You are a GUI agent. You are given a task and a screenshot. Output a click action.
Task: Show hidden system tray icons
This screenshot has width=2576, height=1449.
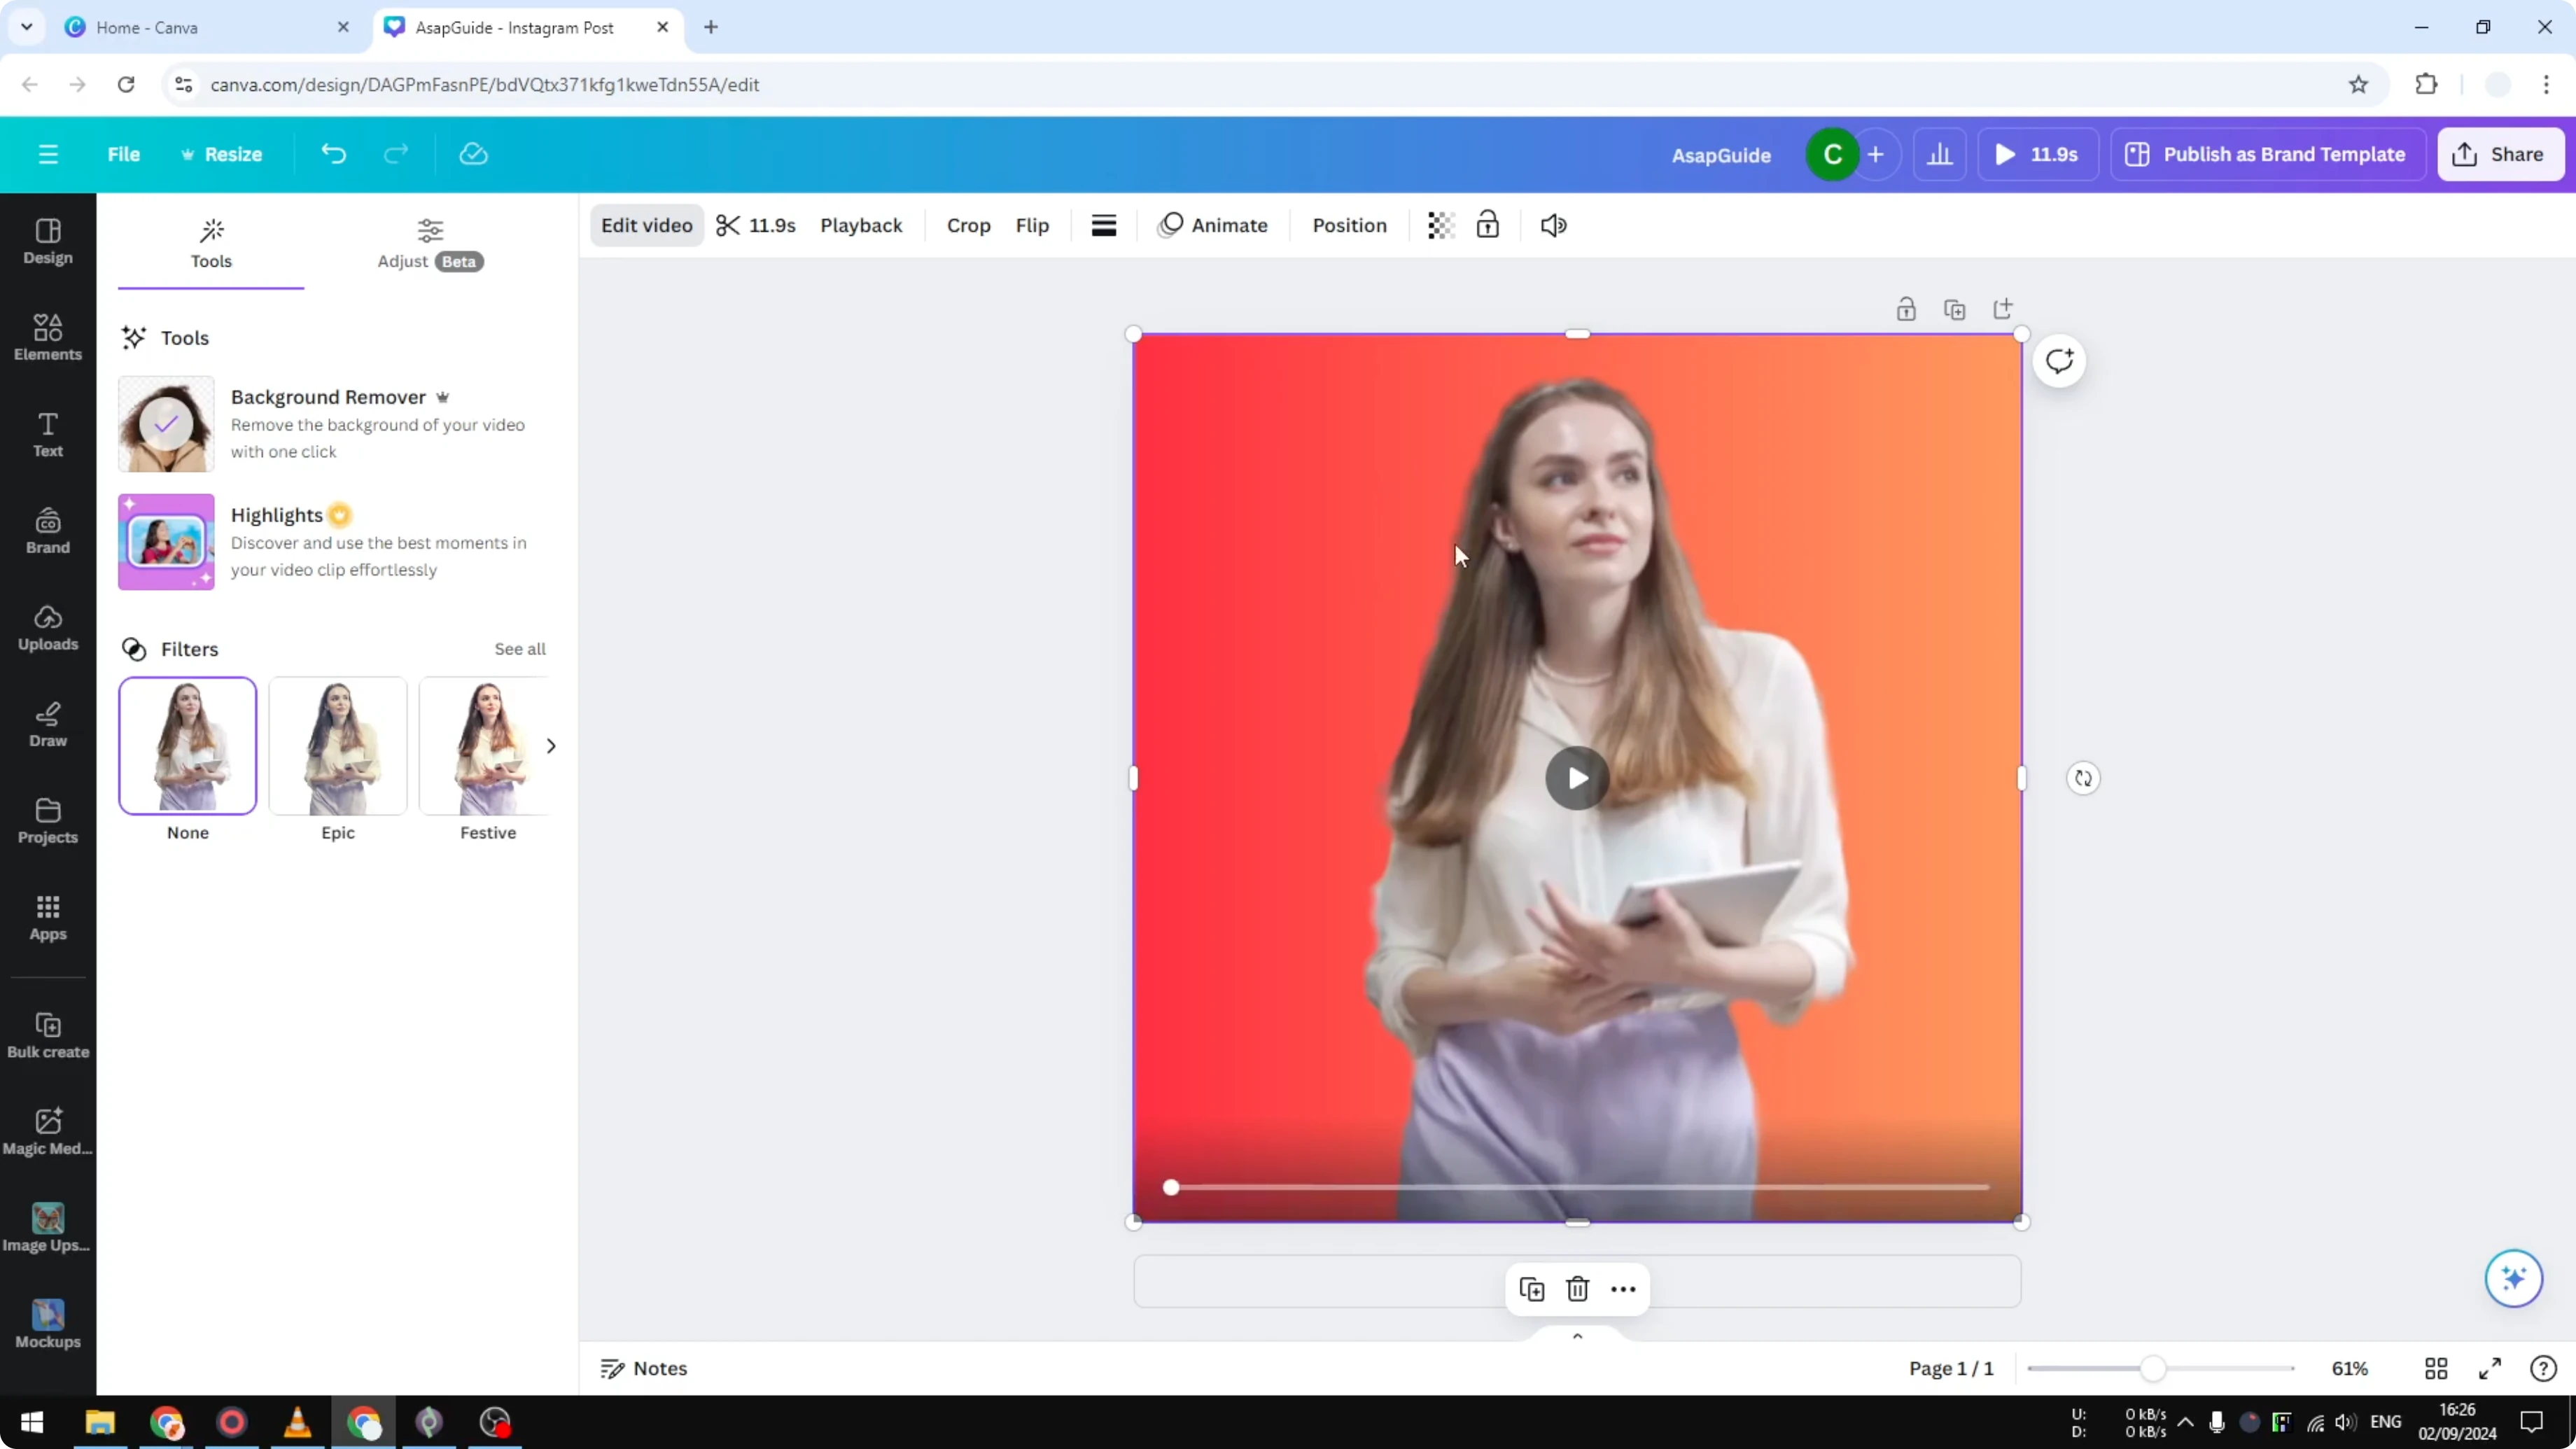[2185, 1422]
